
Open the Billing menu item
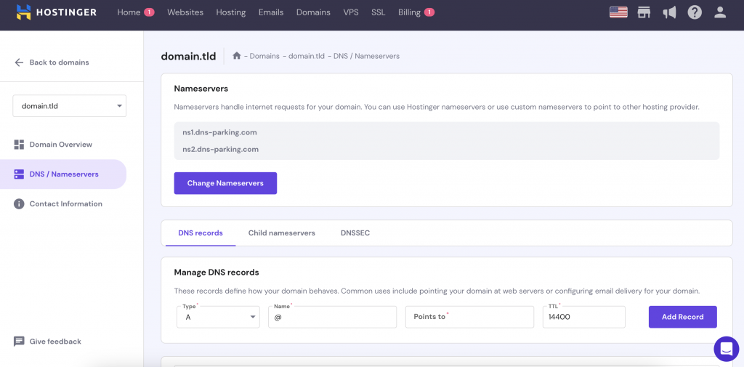click(409, 12)
